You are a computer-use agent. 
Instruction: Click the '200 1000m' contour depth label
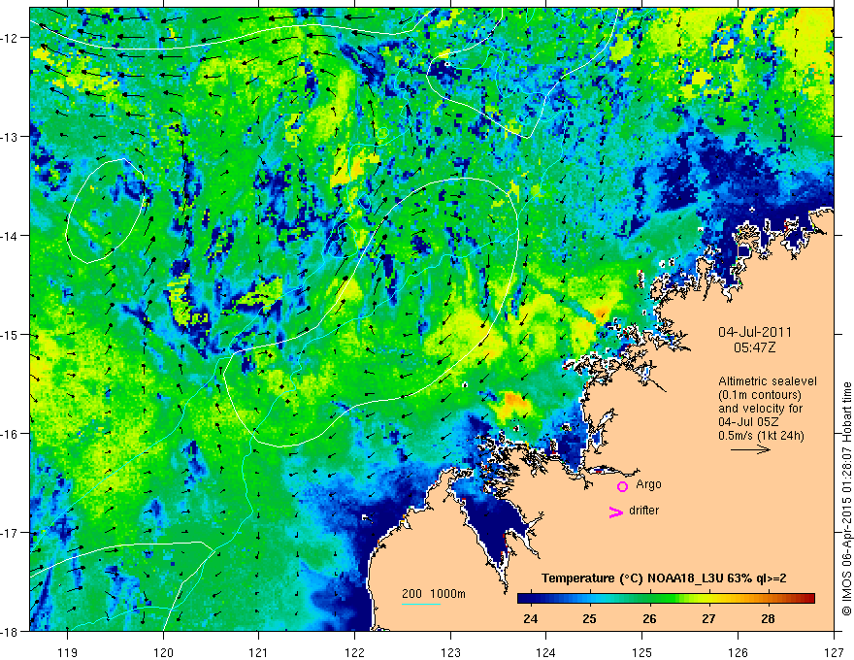pyautogui.click(x=434, y=594)
